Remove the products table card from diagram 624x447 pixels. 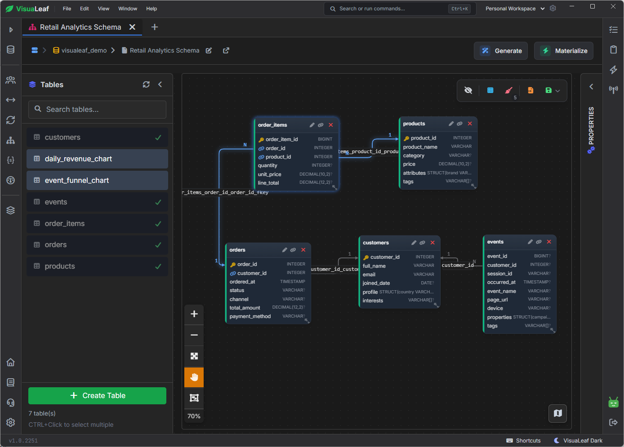point(470,124)
